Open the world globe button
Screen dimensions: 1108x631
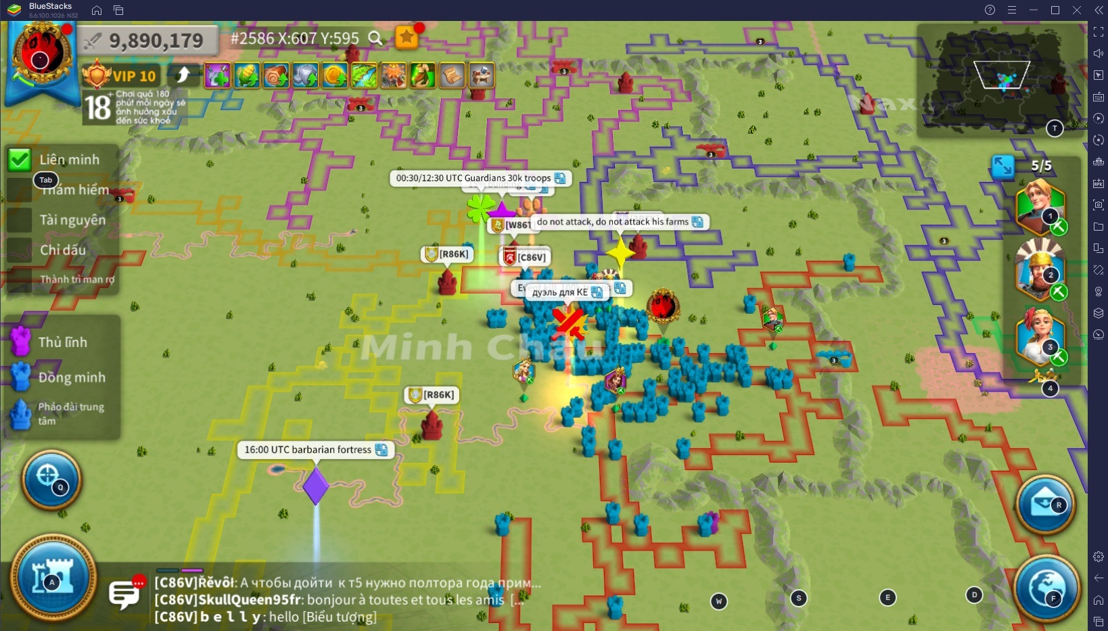tap(1046, 588)
